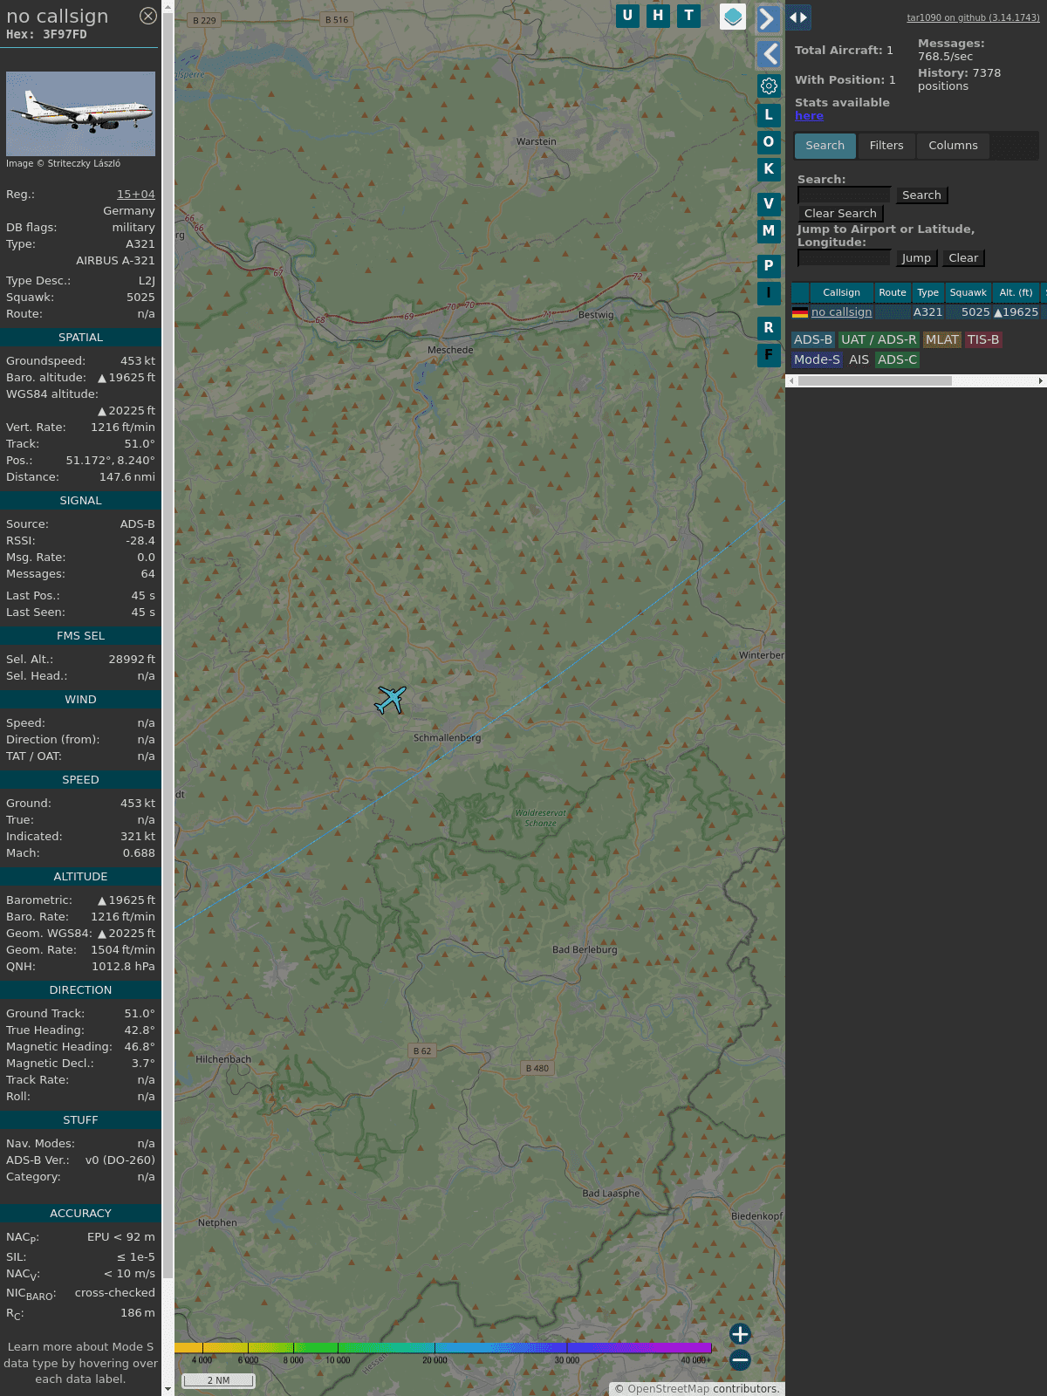Toggle sidebar width with double-arrow button
This screenshot has height=1396, width=1047.
tap(798, 17)
